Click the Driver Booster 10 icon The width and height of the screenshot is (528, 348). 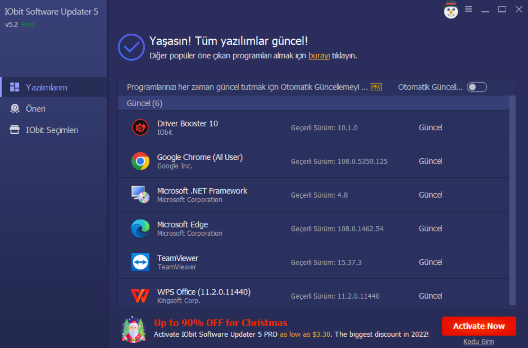(x=140, y=128)
